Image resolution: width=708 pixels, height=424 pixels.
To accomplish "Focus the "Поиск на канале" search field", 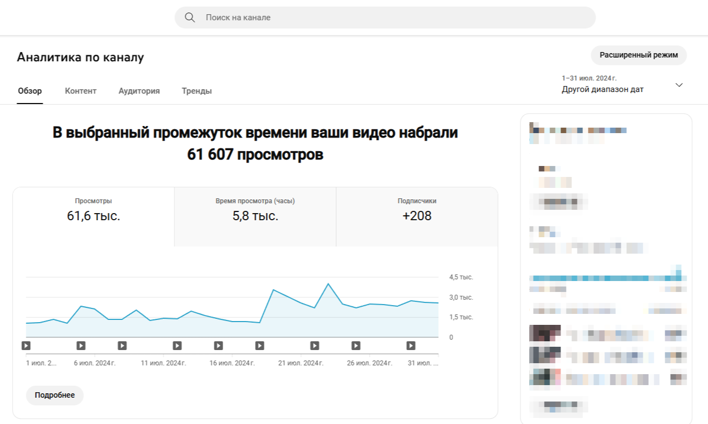I will coord(385,18).
